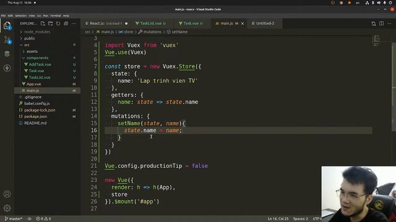Viewport: 396px width, 222px height.
Task: Click the editor vertical scrollbar
Action: click(x=394, y=87)
